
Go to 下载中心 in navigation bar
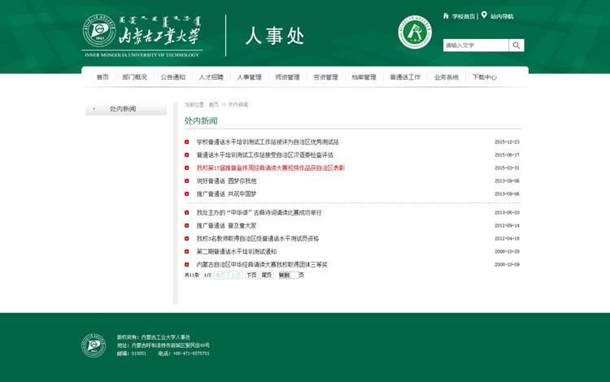coord(484,77)
